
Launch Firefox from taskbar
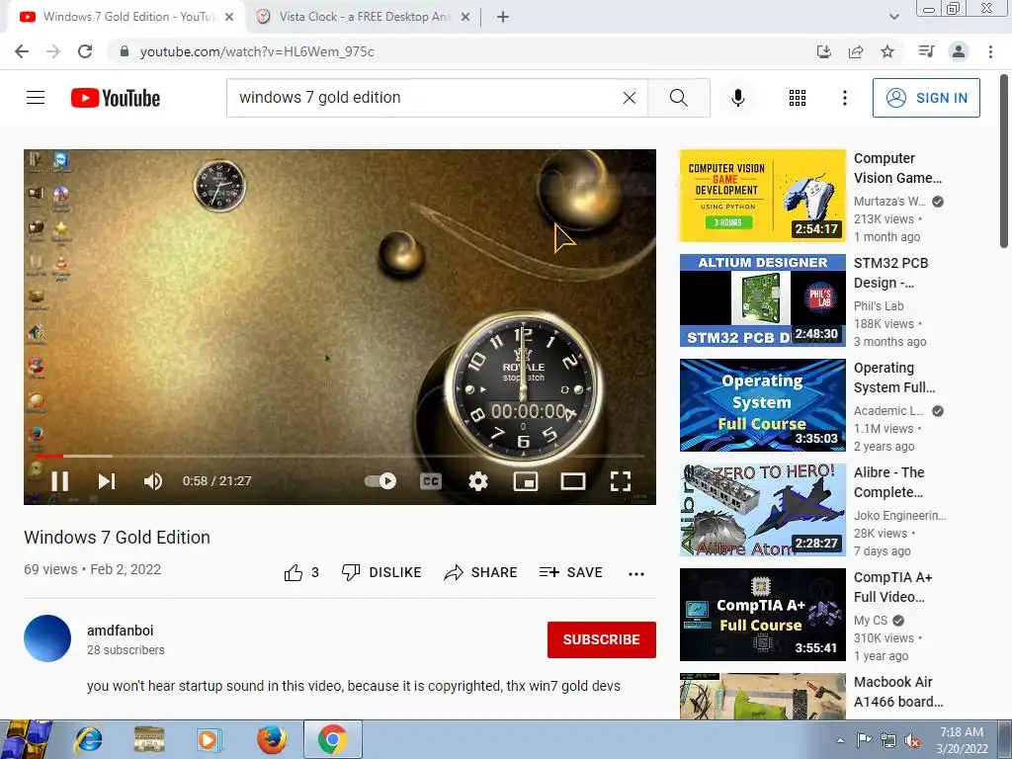coord(272,739)
